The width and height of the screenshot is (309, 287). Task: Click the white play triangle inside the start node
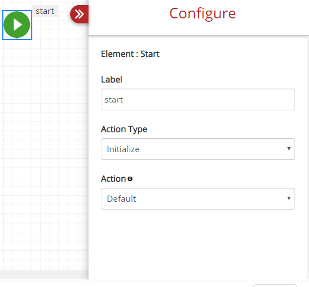[x=18, y=25]
